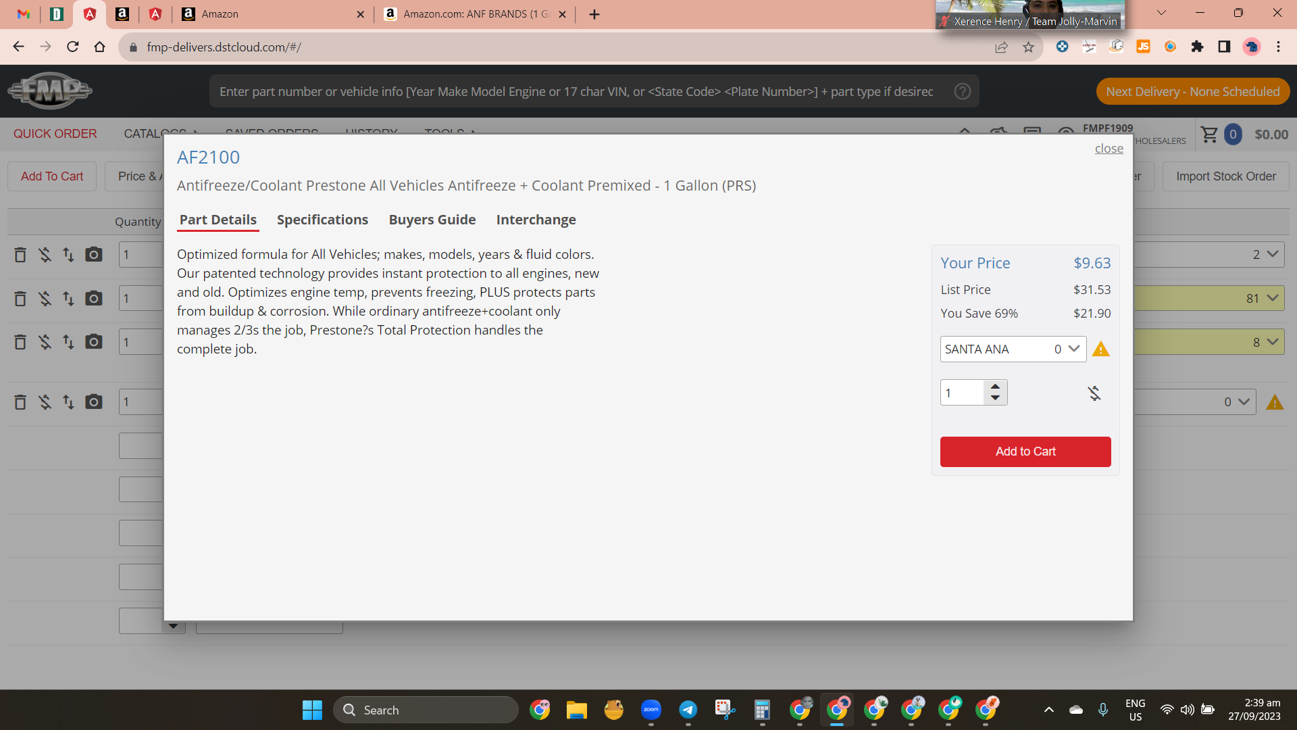
Task: Open the Specifications tab
Action: pos(322,220)
